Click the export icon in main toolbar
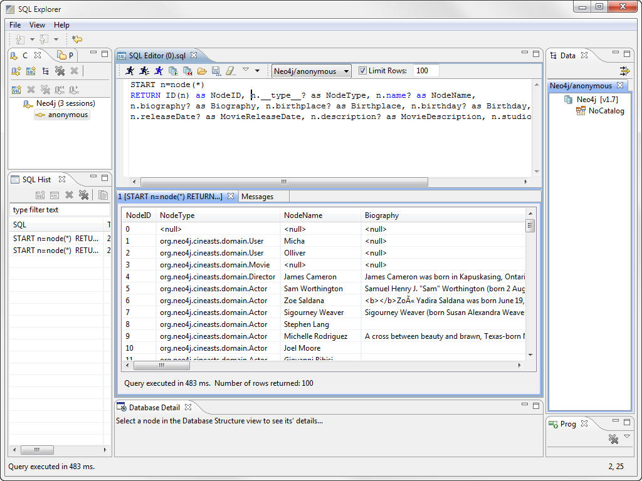The image size is (642, 481). pos(44,39)
